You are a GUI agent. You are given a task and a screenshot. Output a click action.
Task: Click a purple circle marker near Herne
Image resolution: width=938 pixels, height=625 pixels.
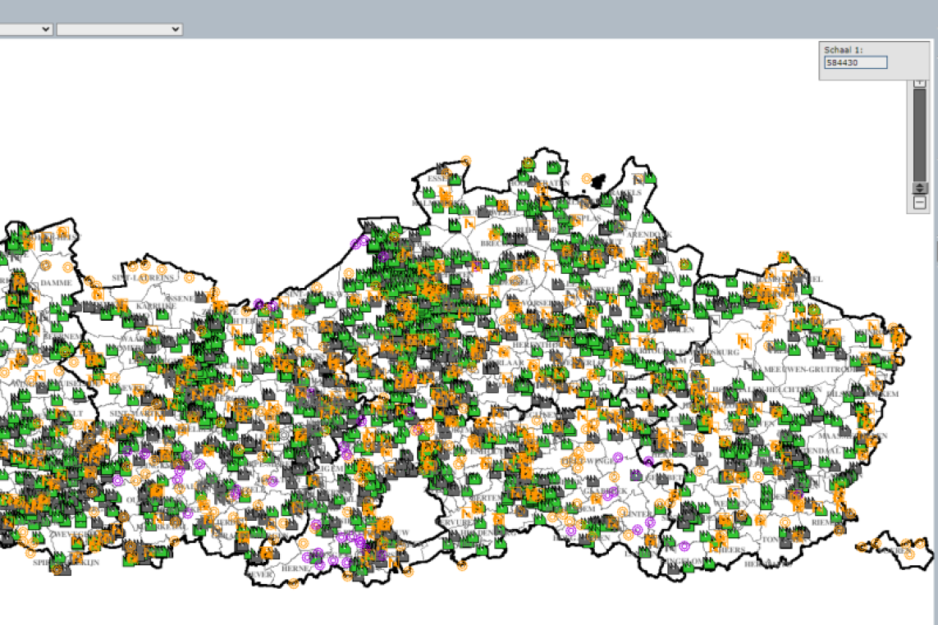click(x=307, y=557)
